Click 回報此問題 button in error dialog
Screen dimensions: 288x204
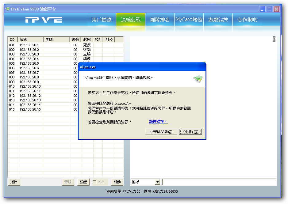click(161, 132)
